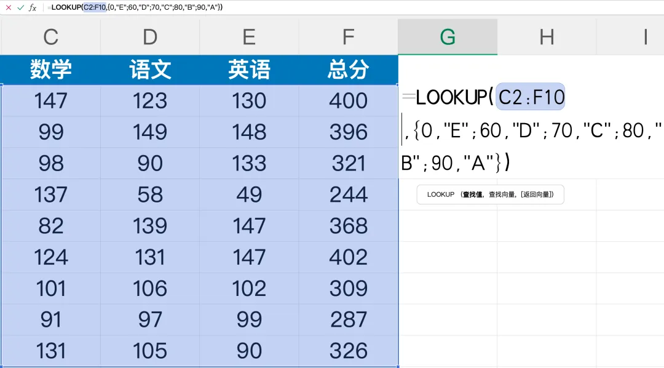Select 数学 cell with value 101
Screen dimensions: 664x368
(x=51, y=288)
